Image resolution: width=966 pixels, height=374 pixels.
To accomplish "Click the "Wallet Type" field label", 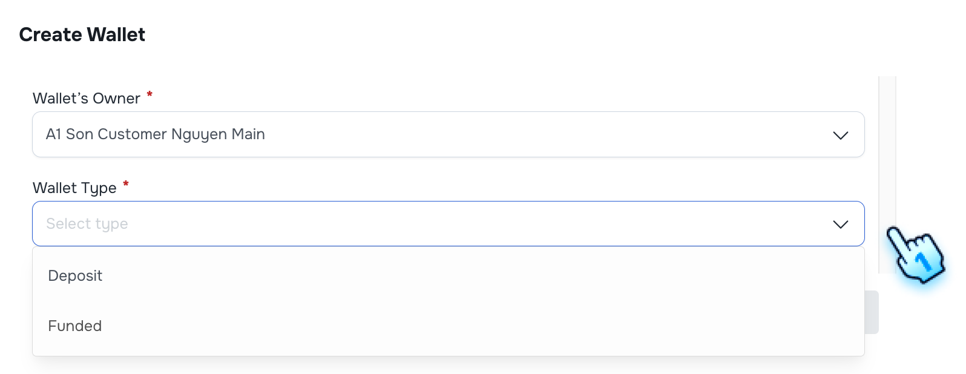I will (76, 188).
